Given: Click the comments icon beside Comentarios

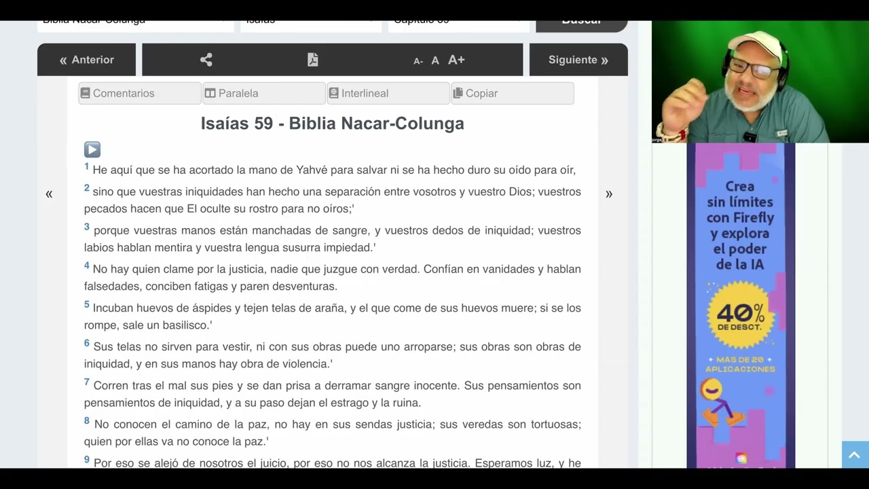Looking at the screenshot, I should pyautogui.click(x=86, y=93).
